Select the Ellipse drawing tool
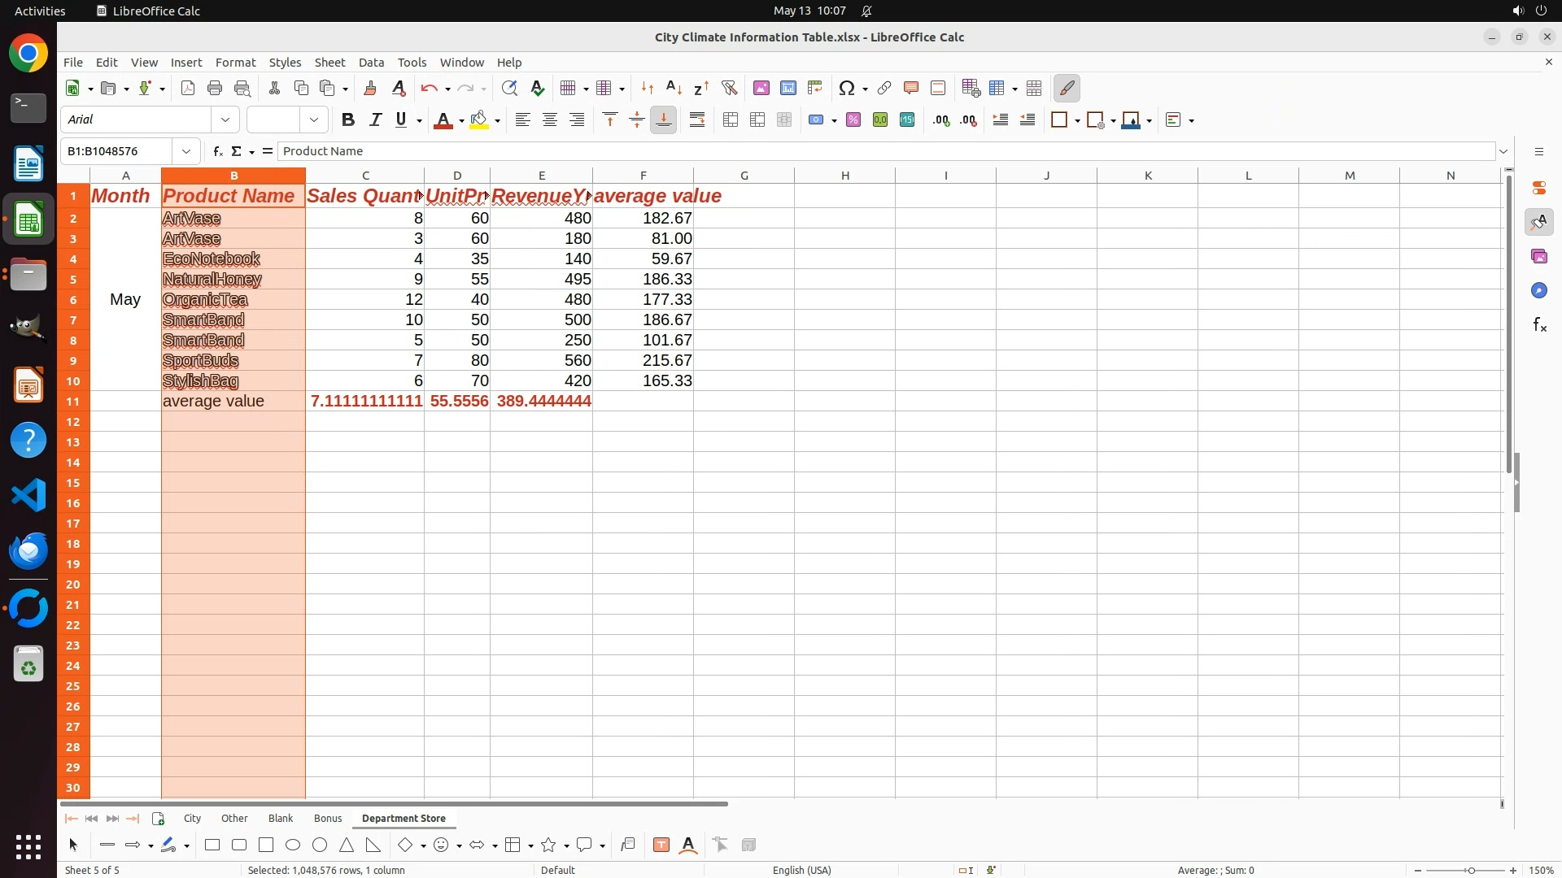Screen dimensions: 1562x878 (293, 845)
